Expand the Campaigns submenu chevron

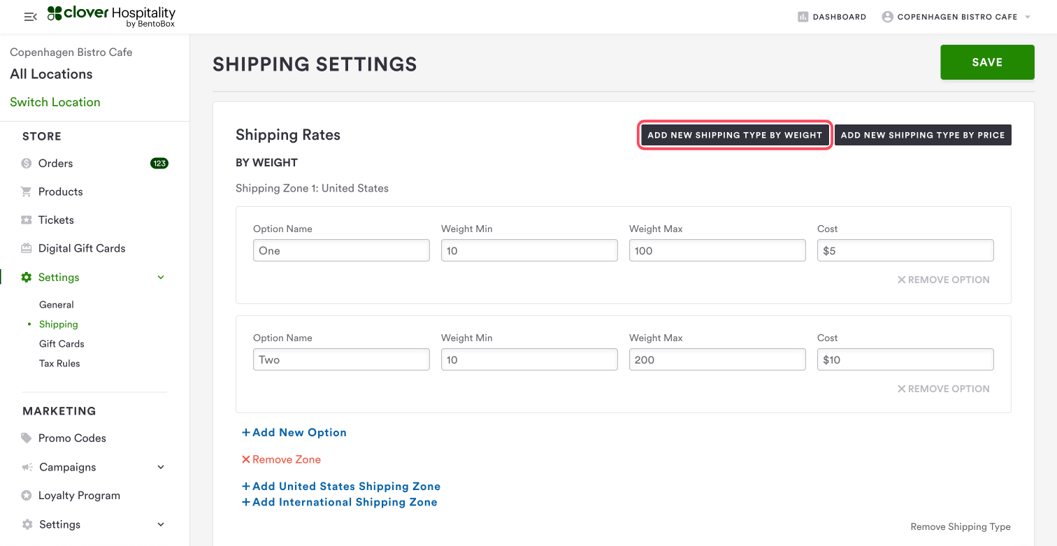(x=161, y=467)
